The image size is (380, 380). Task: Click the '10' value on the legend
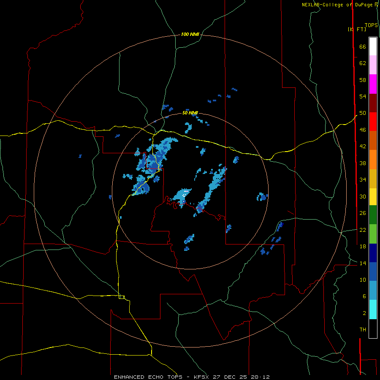(363, 280)
